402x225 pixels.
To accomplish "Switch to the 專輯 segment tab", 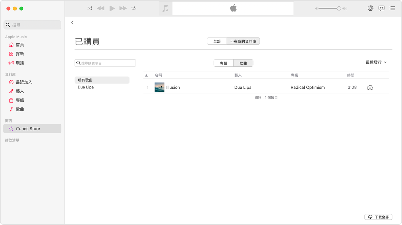I will [223, 63].
